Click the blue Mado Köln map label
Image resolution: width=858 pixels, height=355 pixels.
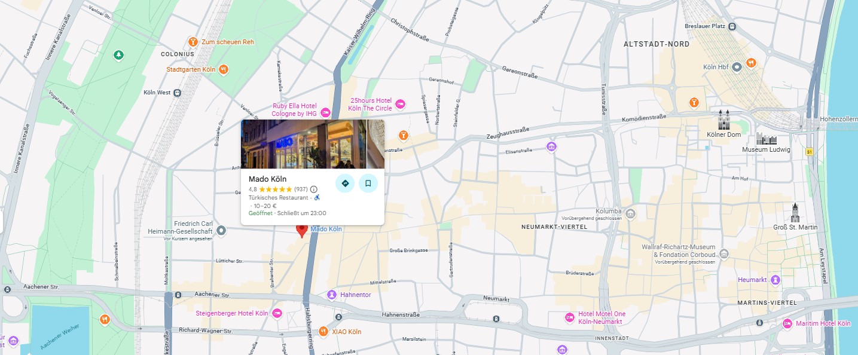pos(326,229)
